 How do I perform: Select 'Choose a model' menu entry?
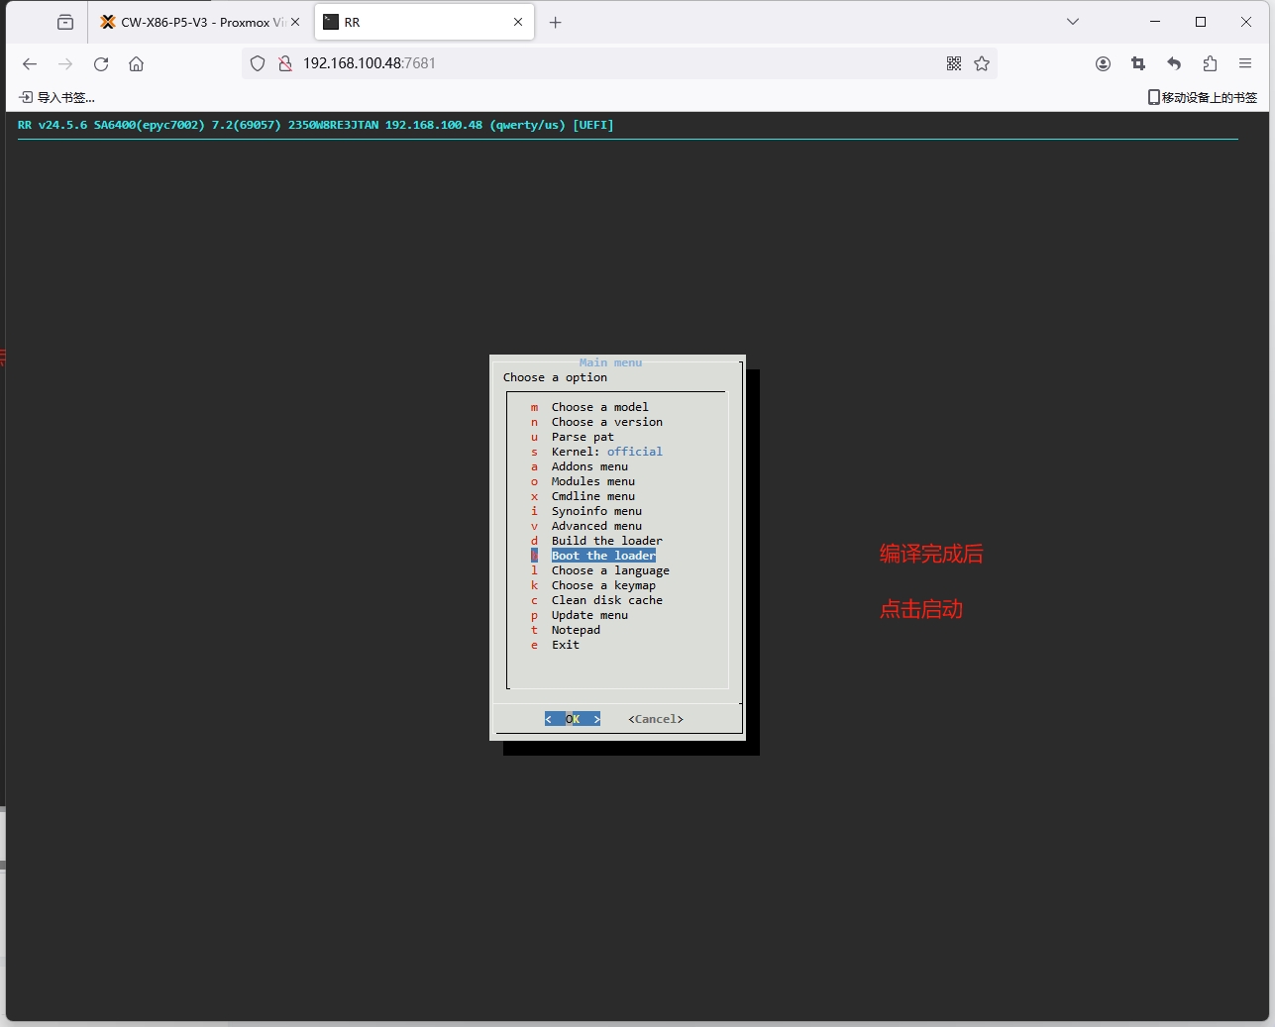(599, 407)
